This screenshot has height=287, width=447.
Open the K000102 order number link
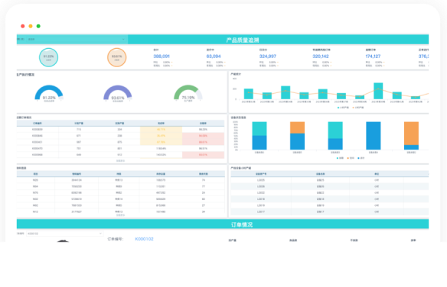pos(144,239)
